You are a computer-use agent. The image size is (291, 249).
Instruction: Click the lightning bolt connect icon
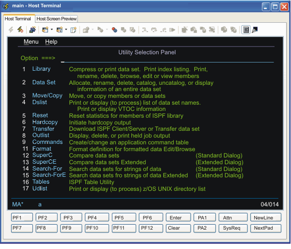point(11,30)
